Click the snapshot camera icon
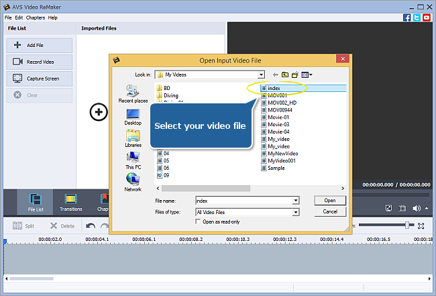The image size is (436, 296). pos(402,208)
